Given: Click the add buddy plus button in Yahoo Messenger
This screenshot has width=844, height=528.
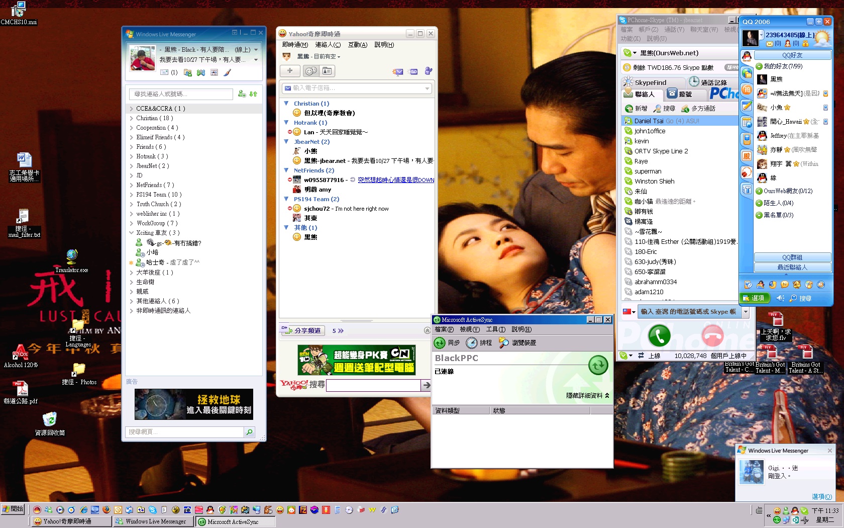Looking at the screenshot, I should click(x=290, y=71).
